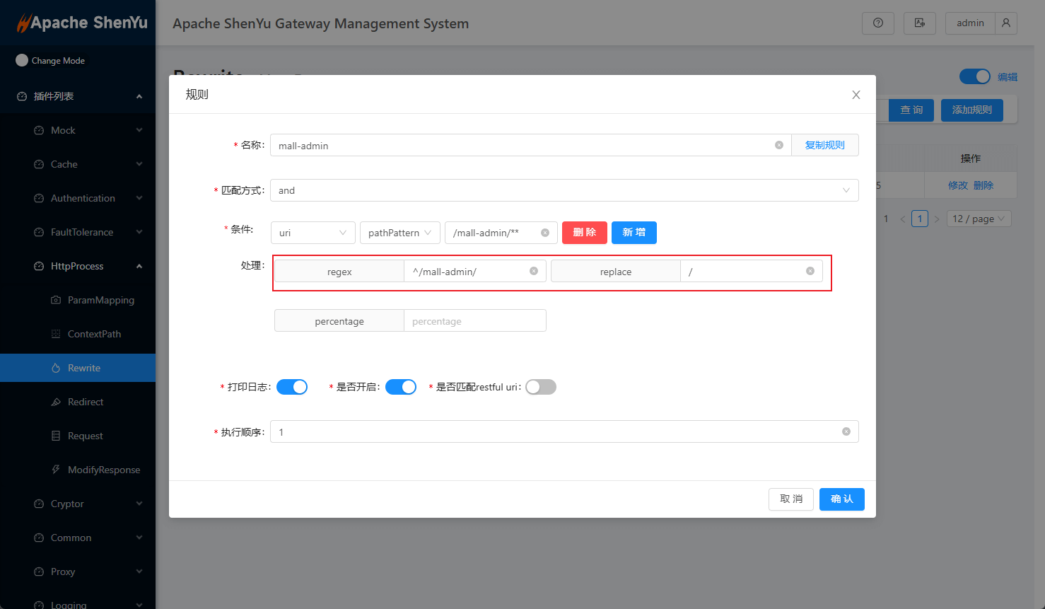Open the uri condition type dropdown
The image size is (1045, 609).
(313, 233)
